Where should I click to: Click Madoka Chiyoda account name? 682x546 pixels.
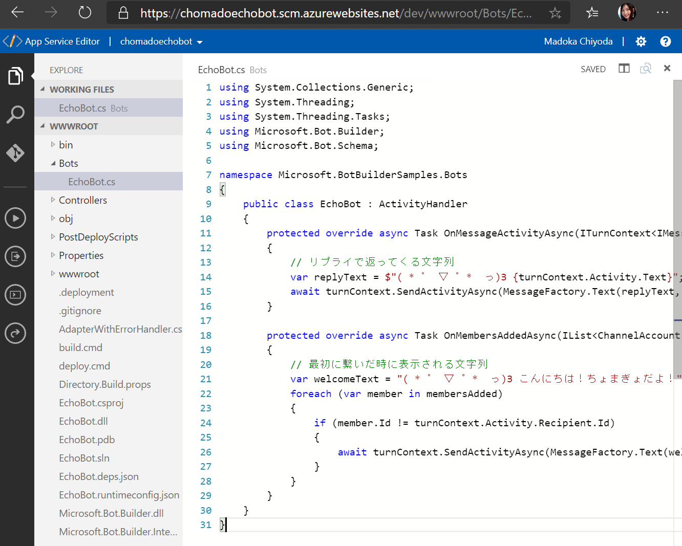578,41
